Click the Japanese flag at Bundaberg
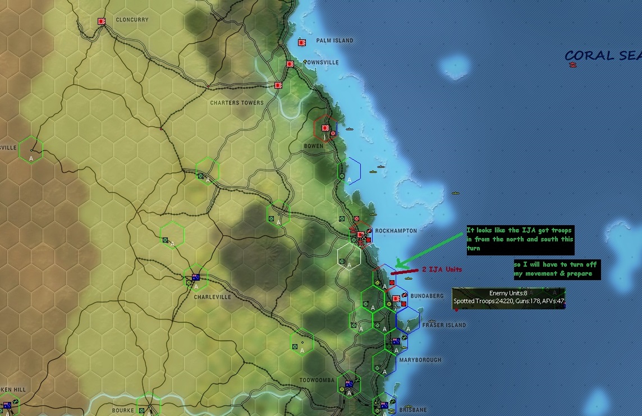This screenshot has width=642, height=416. [x=396, y=299]
